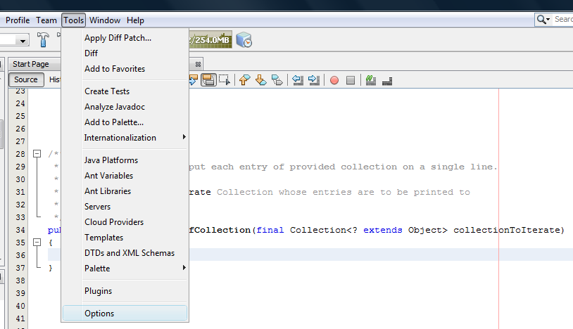Click the Profile IDE cube icon
This screenshot has width=573, height=329.
coord(244,40)
